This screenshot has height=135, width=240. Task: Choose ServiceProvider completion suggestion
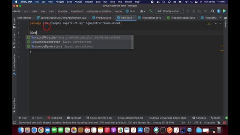[x=78, y=37]
